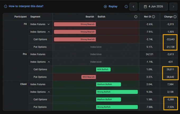180x114 pixels.
Task: Click Medium Bullish bar in Client Index Futures
Action: tap(109, 84)
